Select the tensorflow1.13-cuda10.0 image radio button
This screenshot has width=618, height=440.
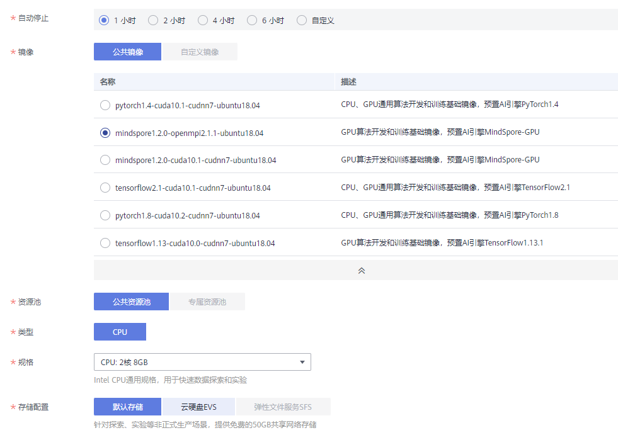pos(105,243)
